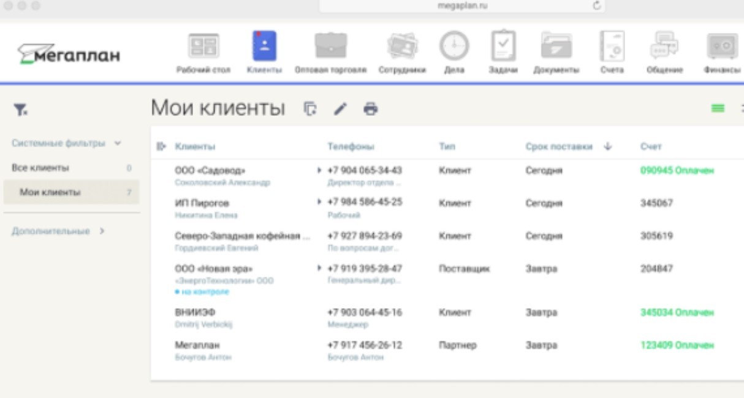Expand phone list for ООО «Садовод»

(319, 170)
